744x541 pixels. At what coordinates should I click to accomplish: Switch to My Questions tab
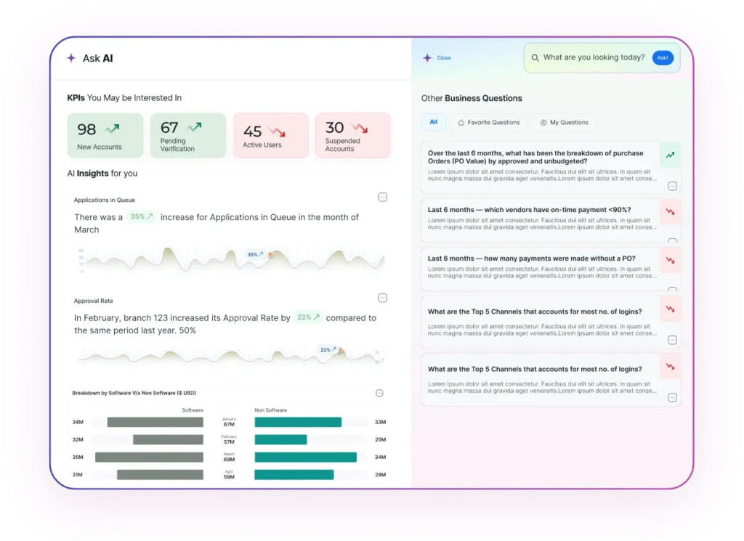point(564,123)
